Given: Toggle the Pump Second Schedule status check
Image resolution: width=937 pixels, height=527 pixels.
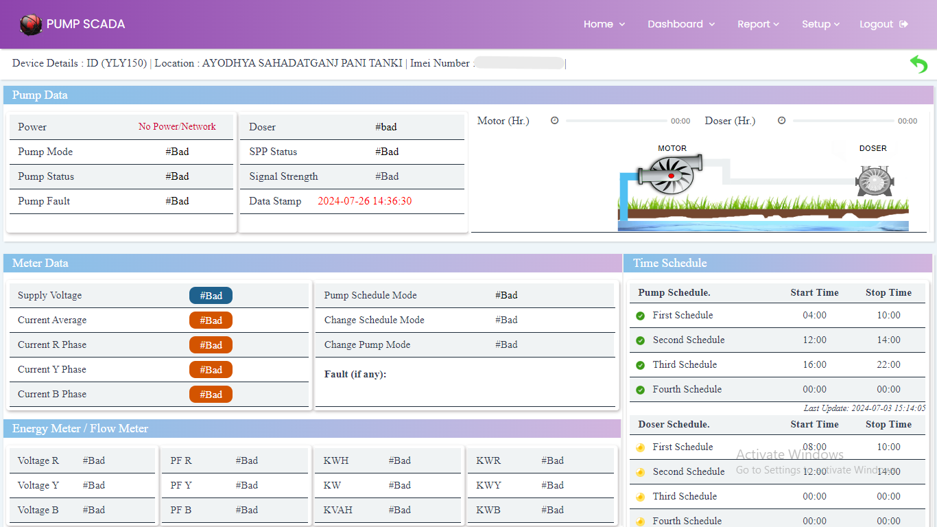Looking at the screenshot, I should pyautogui.click(x=641, y=340).
